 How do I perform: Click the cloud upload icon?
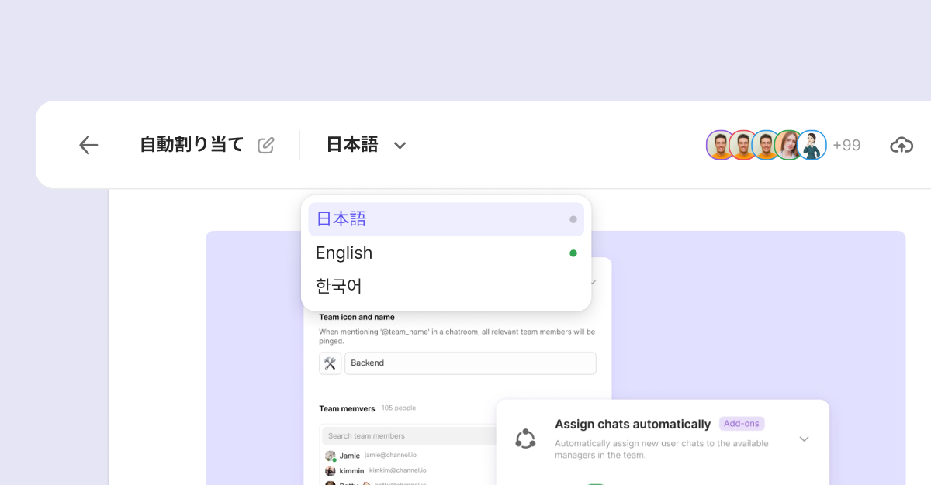(x=901, y=145)
